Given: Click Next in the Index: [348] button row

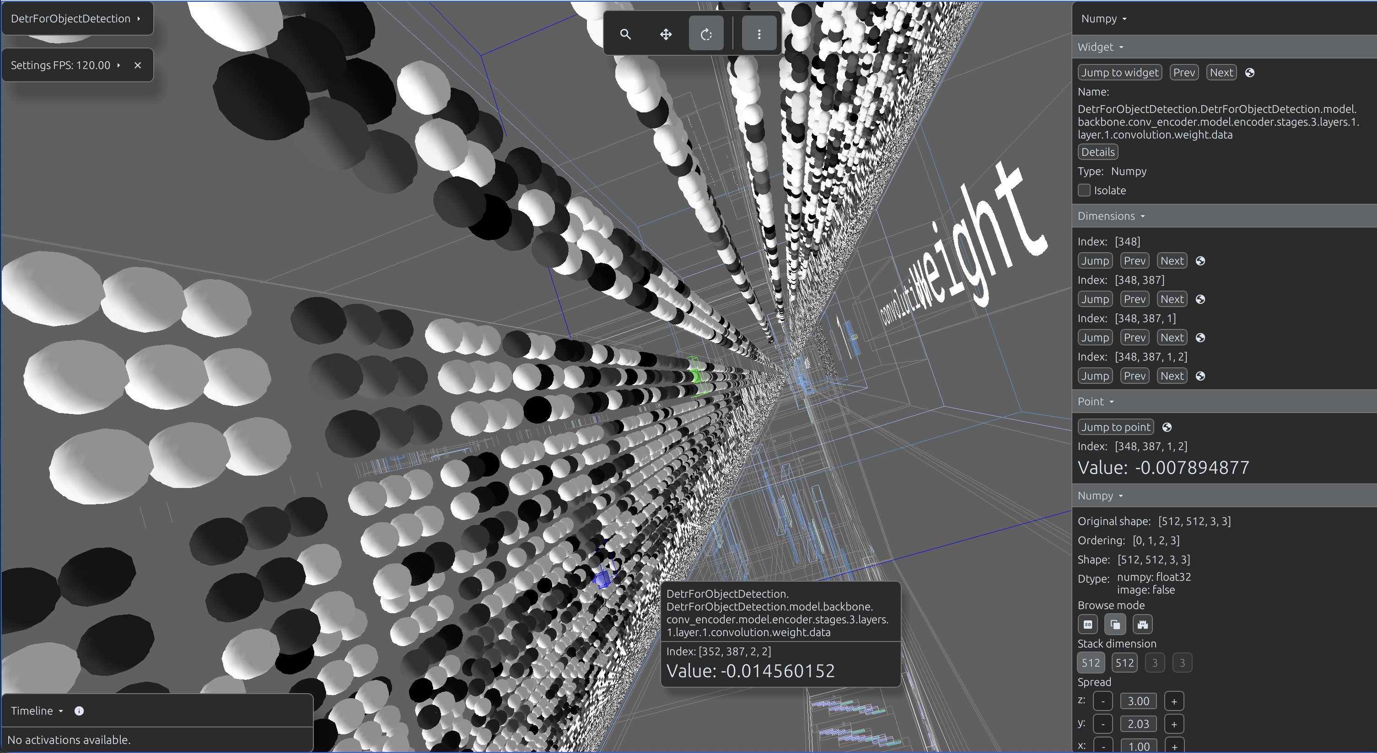Looking at the screenshot, I should point(1172,260).
